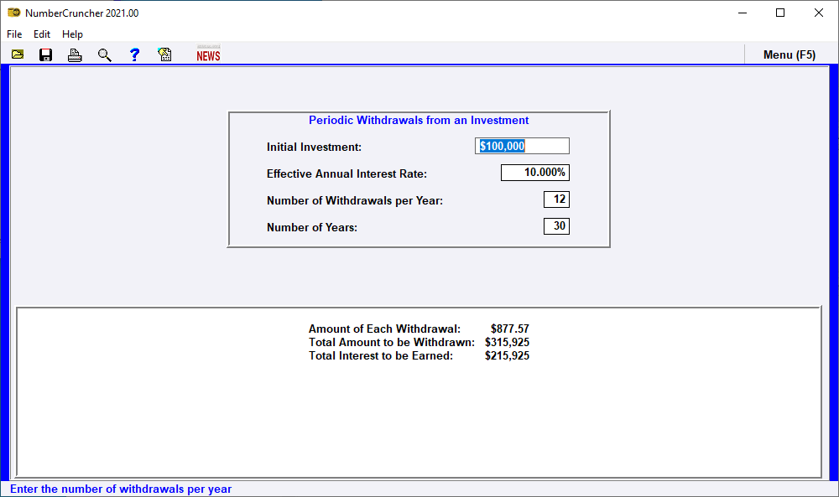Click the 'Total Interest to be Earned:' label
The width and height of the screenshot is (839, 497).
380,355
